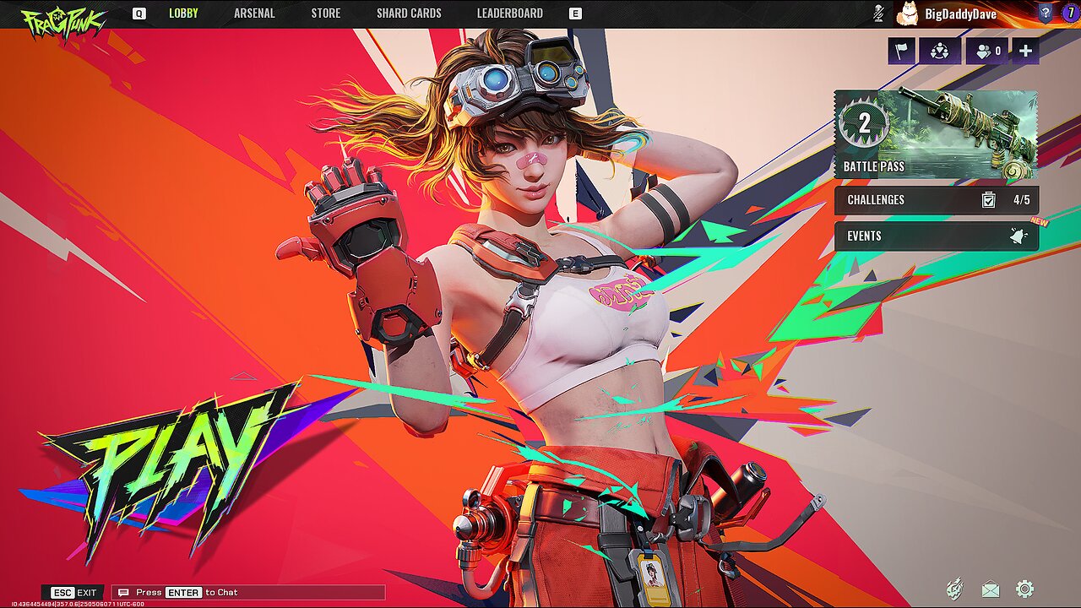Screen dimensions: 1081x608
Task: Open the friends list showing 0
Action: click(x=987, y=52)
